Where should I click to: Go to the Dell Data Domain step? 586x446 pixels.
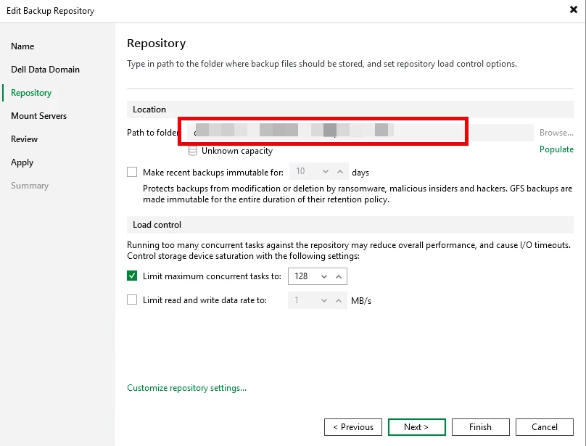pyautogui.click(x=45, y=70)
